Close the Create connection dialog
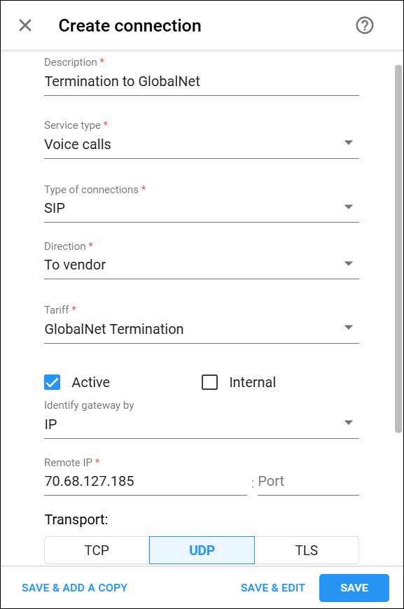Screen dimensions: 404x609 (x=25, y=26)
